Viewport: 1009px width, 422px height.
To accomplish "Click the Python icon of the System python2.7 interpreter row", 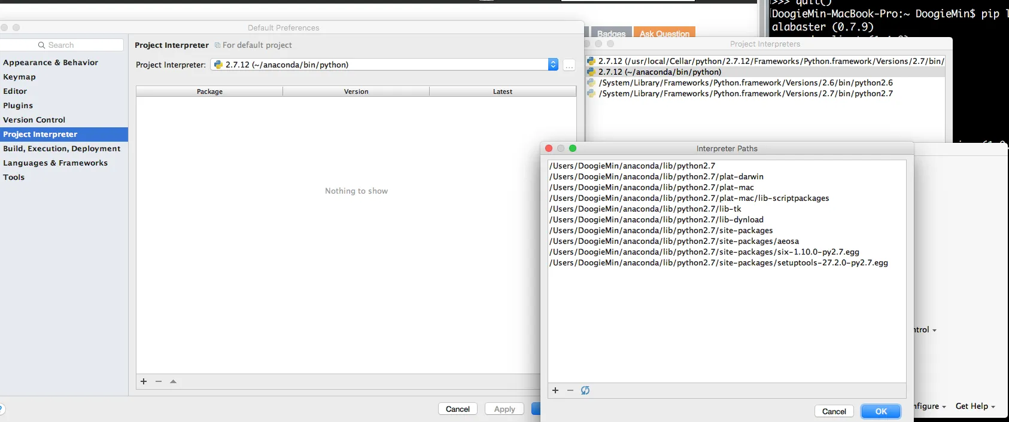I will coord(591,93).
